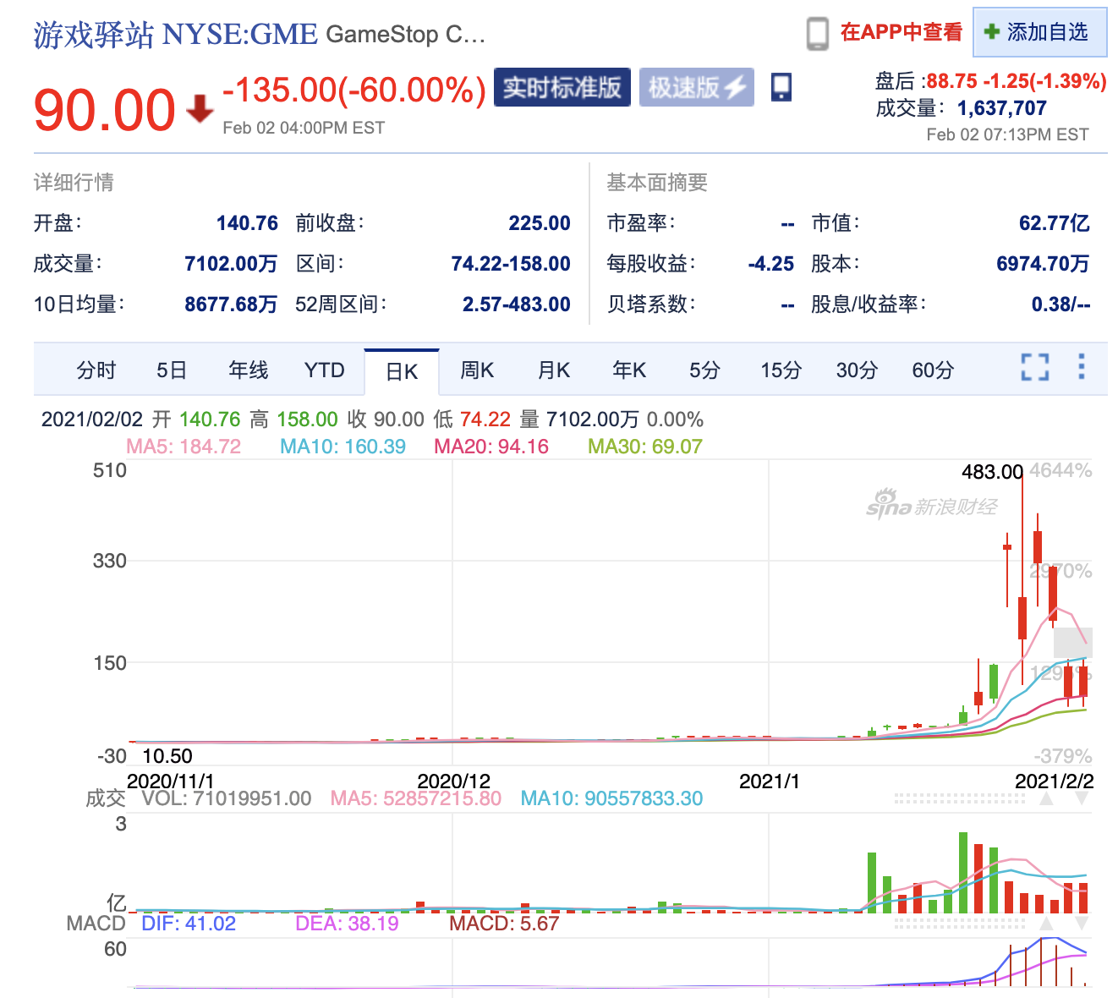Expand the MACD panel using its triangle

(1046, 922)
